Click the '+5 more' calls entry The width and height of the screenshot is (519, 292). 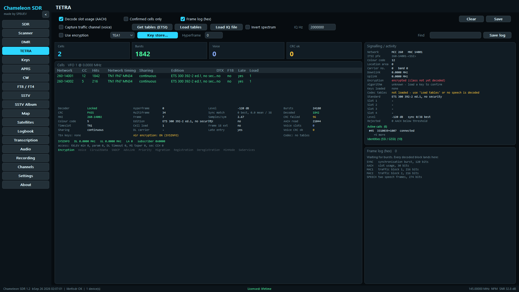pos(380,135)
